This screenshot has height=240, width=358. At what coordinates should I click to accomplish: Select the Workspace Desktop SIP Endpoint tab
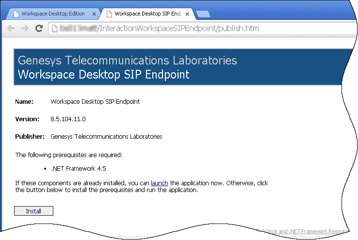pos(147,14)
